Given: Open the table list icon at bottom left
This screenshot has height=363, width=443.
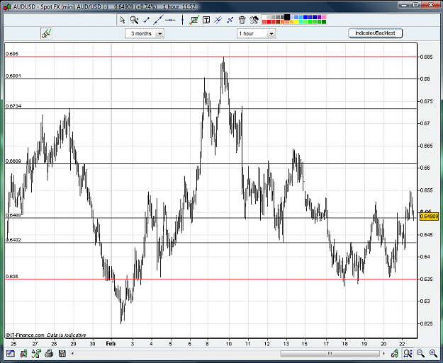Looking at the screenshot, I should (11, 353).
